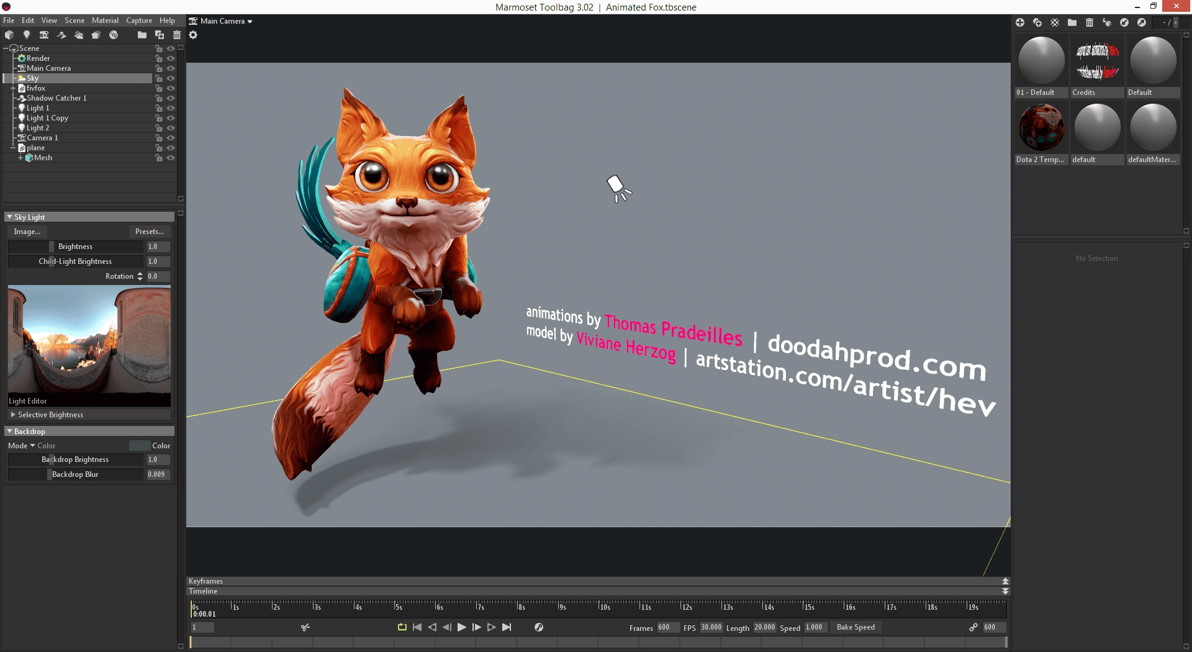Click the 5s mark on timeline ruler
The height and width of the screenshot is (652, 1192).
tap(398, 607)
